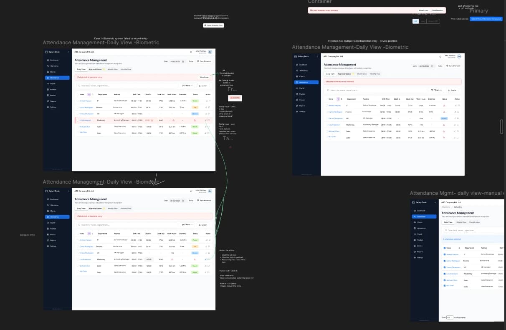
Task: Click Dashboard icon in Case 1 frame sidebar
Action: coord(47,60)
